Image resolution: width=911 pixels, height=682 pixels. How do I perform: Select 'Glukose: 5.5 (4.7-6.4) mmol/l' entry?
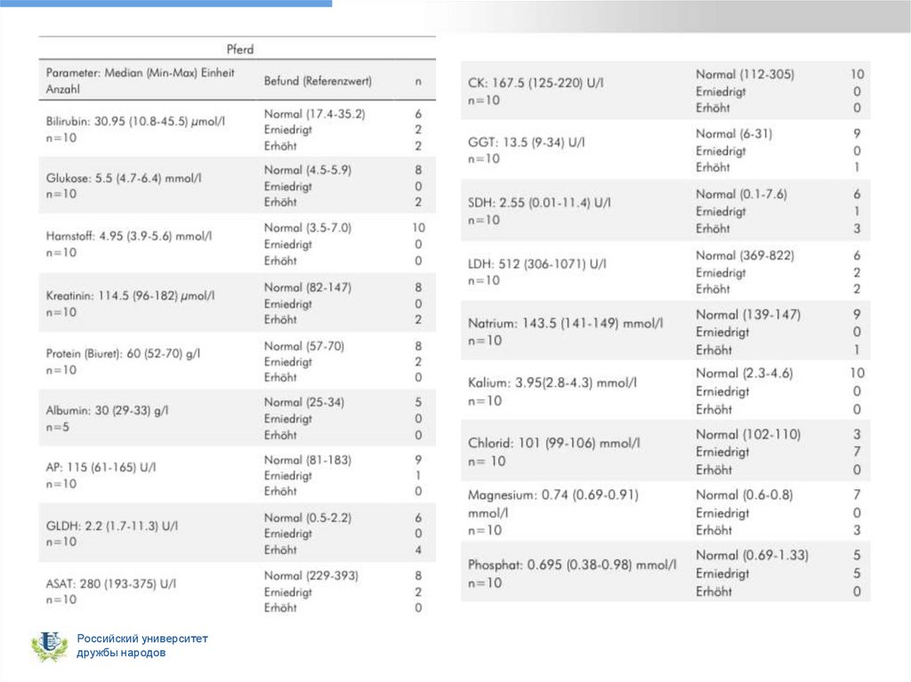pos(124,178)
